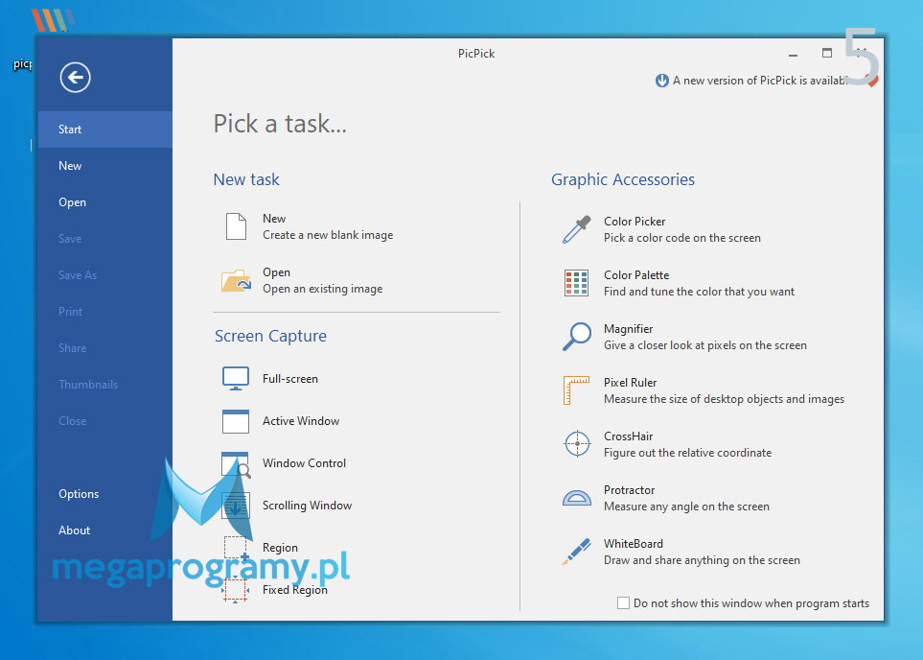This screenshot has width=923, height=660.
Task: Choose New in the sidebar menu
Action: 105,166
